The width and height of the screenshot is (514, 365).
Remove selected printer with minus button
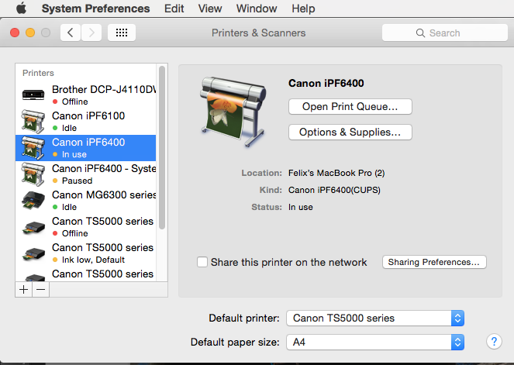point(40,289)
